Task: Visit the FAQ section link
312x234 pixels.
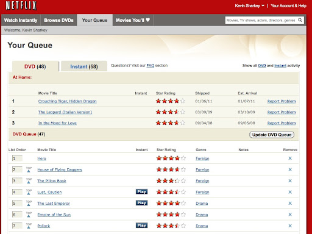Action: click(151, 66)
